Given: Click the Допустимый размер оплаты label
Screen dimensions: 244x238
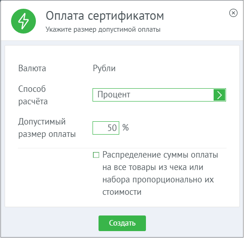Looking at the screenshot, I should 47,128.
